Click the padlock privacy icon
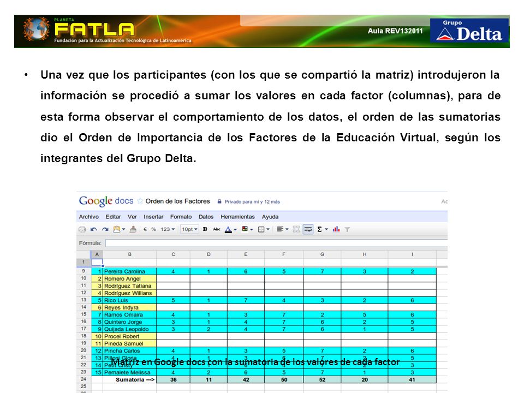The image size is (524, 393). coord(219,201)
